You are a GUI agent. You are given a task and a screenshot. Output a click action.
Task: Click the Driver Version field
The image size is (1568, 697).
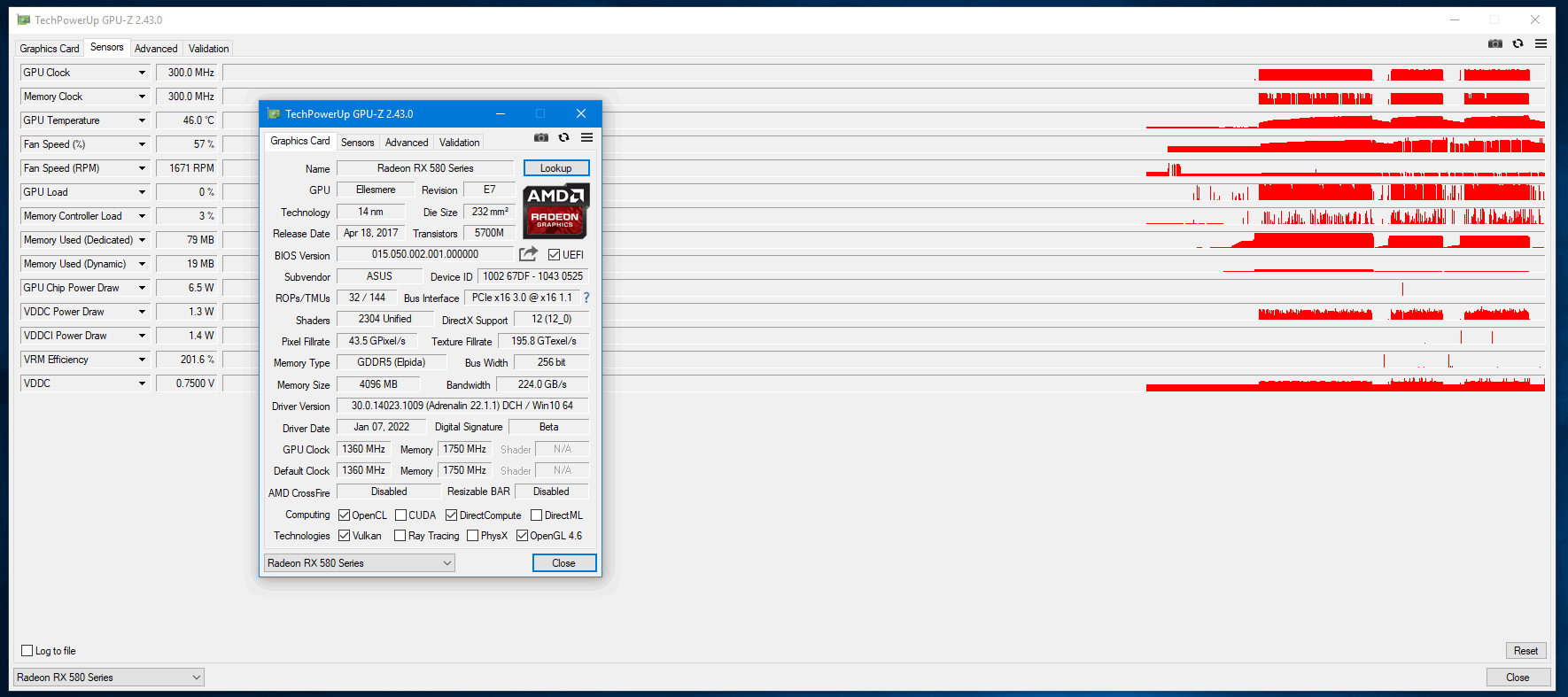coord(462,406)
